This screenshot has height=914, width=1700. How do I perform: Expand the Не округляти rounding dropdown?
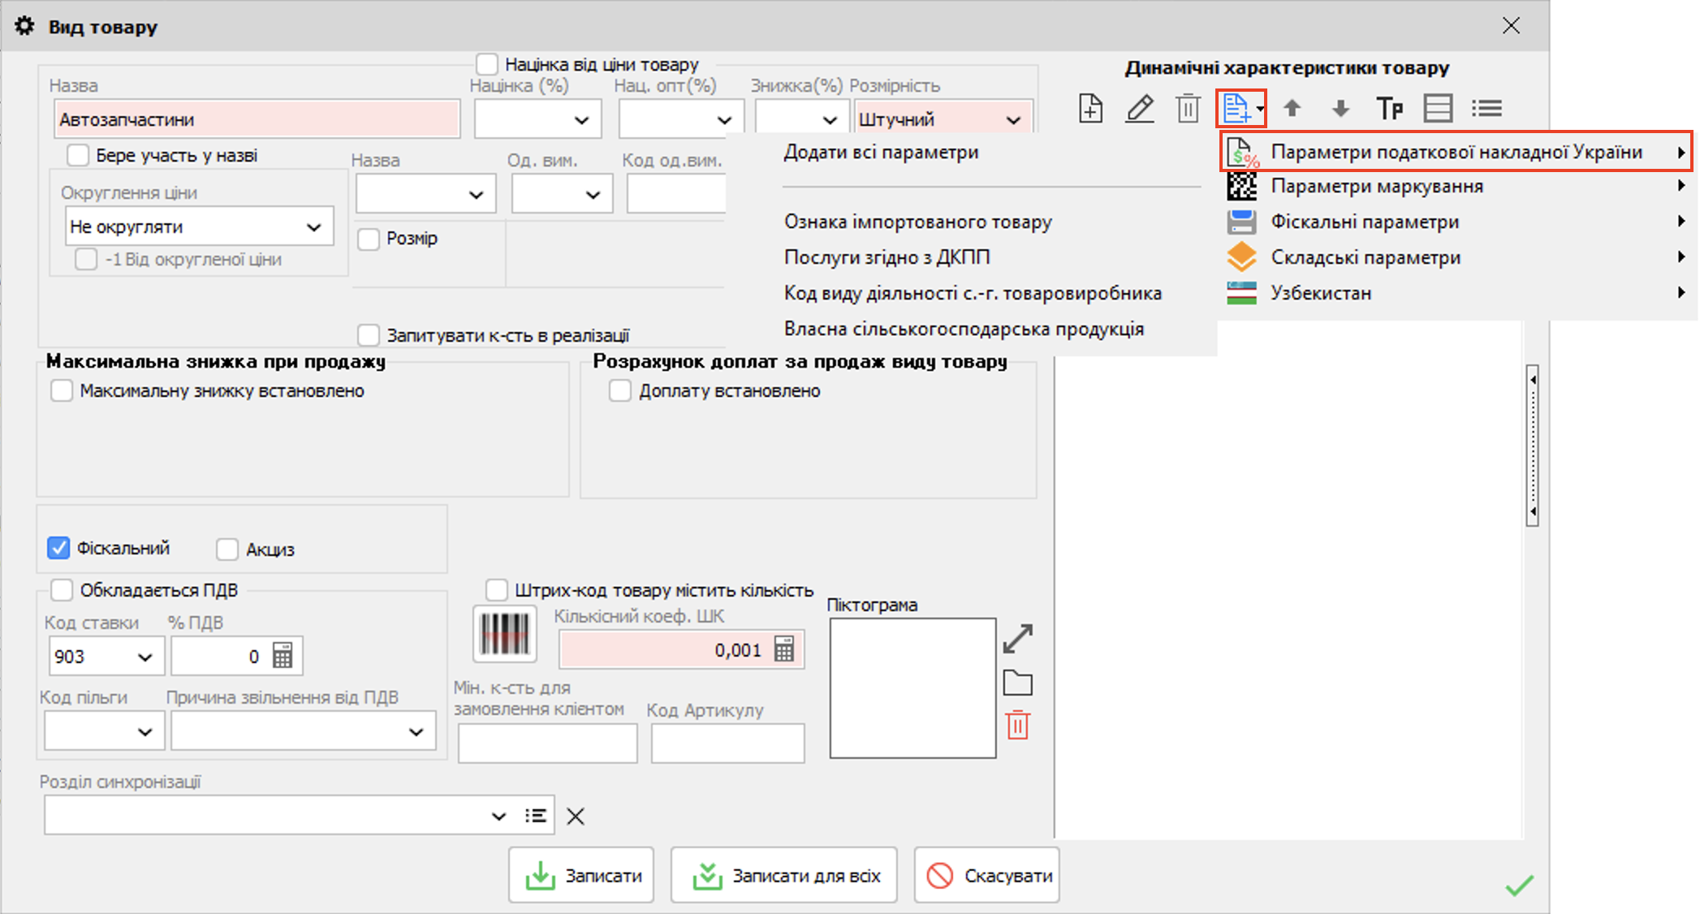pos(313,227)
